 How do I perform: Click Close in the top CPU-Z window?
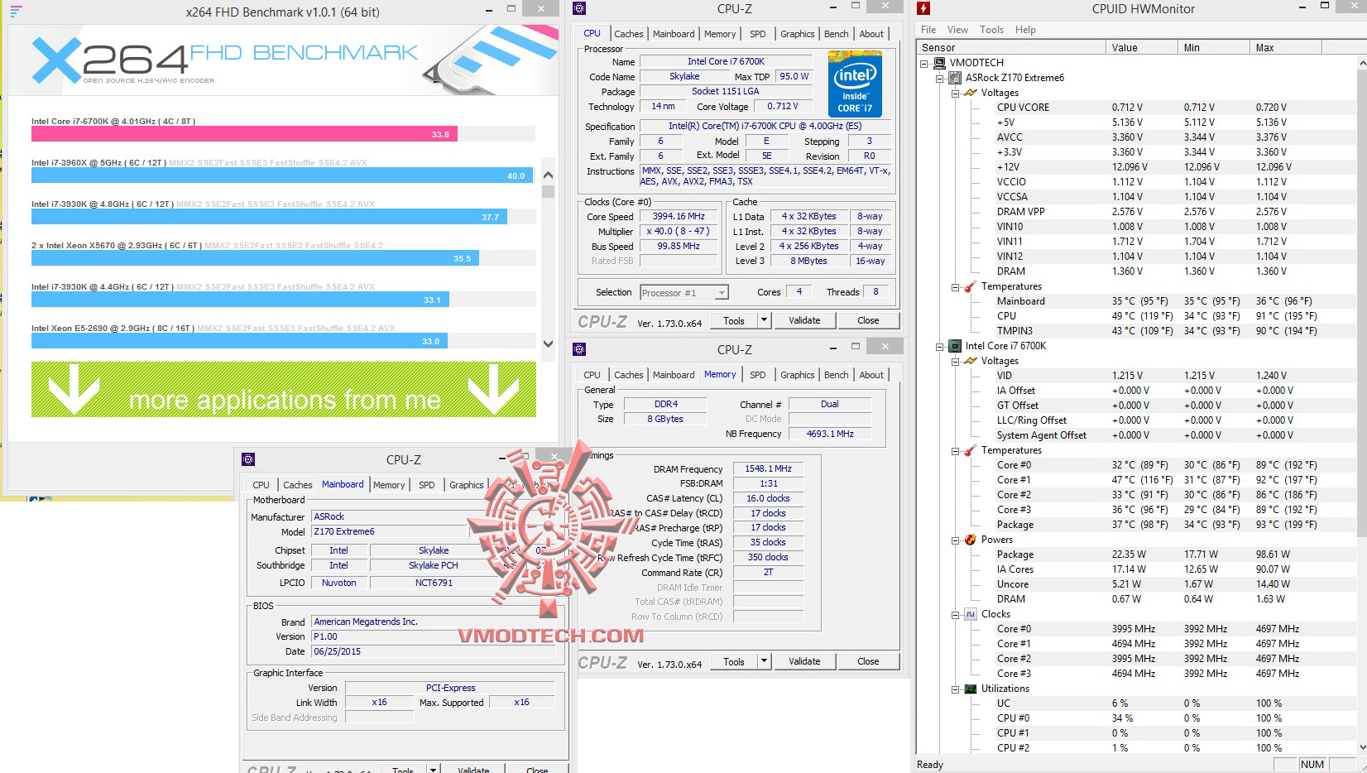(x=868, y=320)
